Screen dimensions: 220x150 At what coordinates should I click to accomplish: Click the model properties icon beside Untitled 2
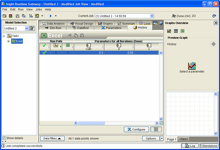32,29
